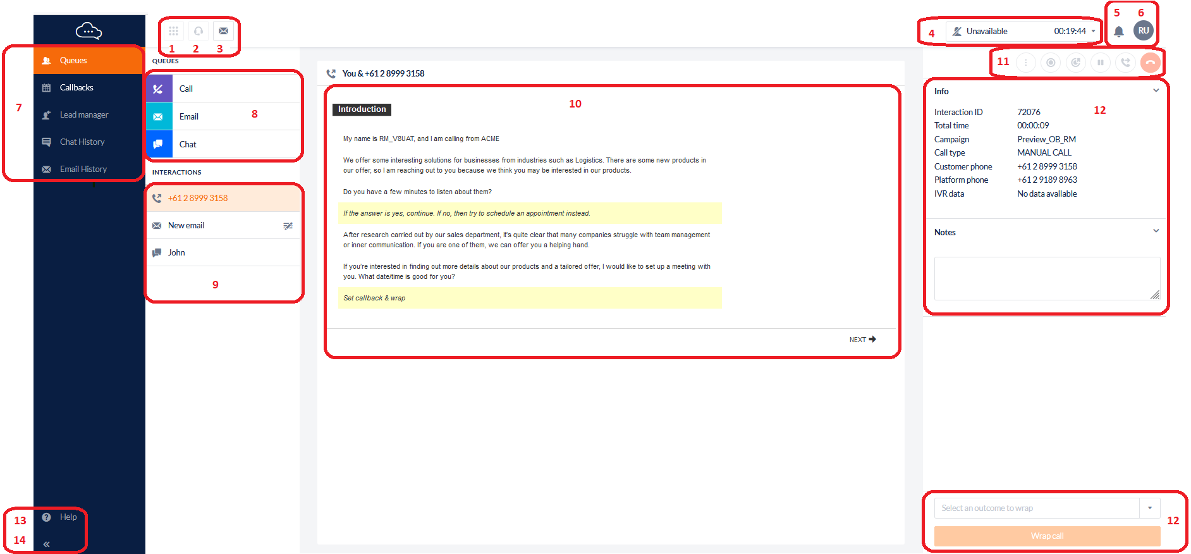Image resolution: width=1191 pixels, height=554 pixels.
Task: Collapse the Info section chevron
Action: pos(1156,90)
